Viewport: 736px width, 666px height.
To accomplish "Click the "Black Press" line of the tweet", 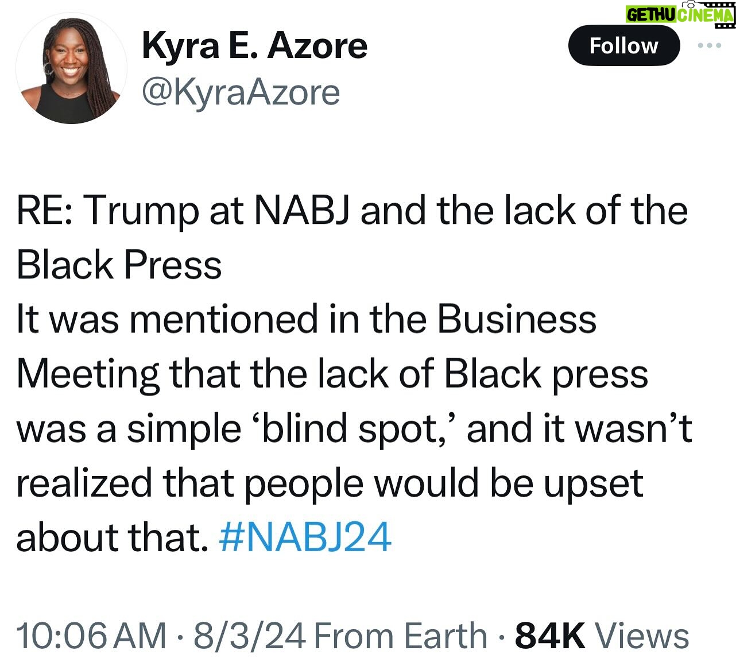I will click(119, 265).
